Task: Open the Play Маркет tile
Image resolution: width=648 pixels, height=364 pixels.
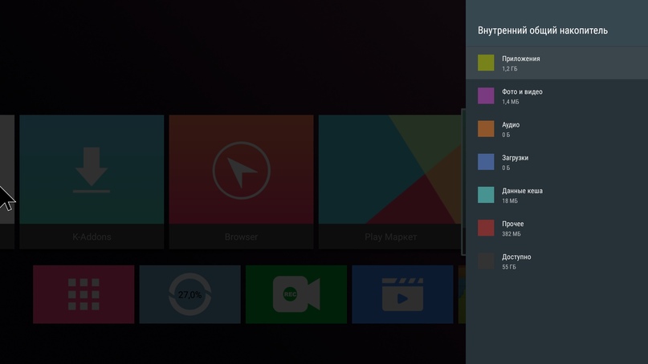Action: click(390, 182)
